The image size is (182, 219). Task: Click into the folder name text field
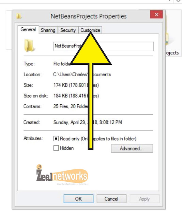click(x=104, y=47)
